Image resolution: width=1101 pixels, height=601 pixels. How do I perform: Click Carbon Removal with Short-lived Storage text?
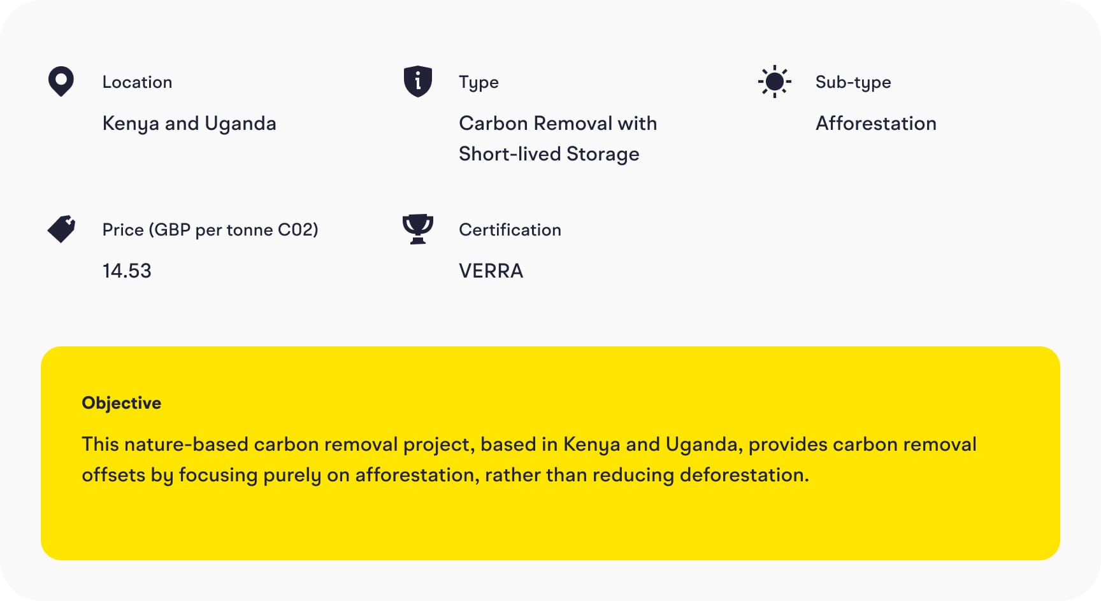pos(558,139)
